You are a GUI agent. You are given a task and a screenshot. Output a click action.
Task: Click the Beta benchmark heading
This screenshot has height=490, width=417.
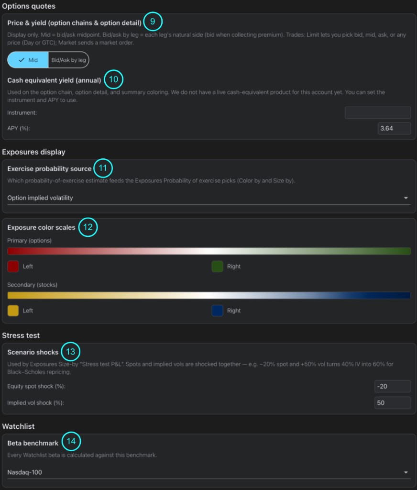click(33, 443)
